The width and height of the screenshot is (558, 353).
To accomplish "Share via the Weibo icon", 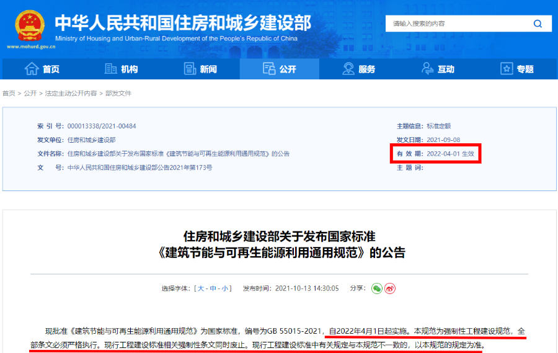I will pos(390,288).
